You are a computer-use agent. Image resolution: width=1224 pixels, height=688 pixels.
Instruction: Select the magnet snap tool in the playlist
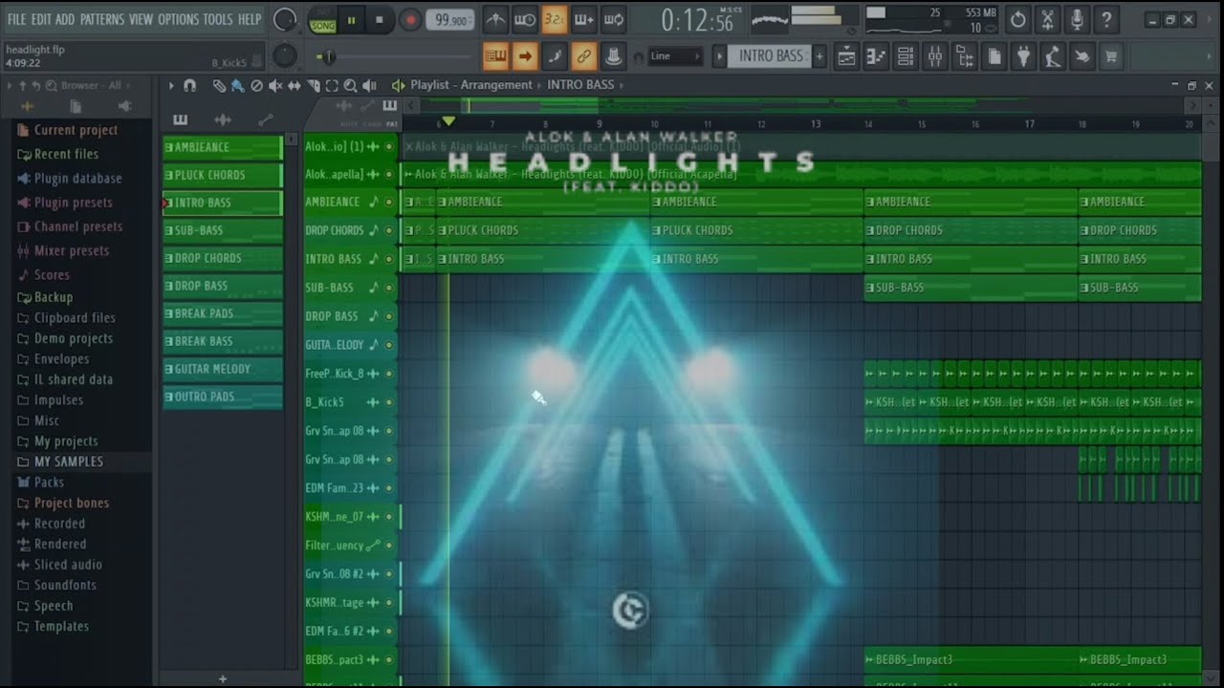[x=189, y=85]
